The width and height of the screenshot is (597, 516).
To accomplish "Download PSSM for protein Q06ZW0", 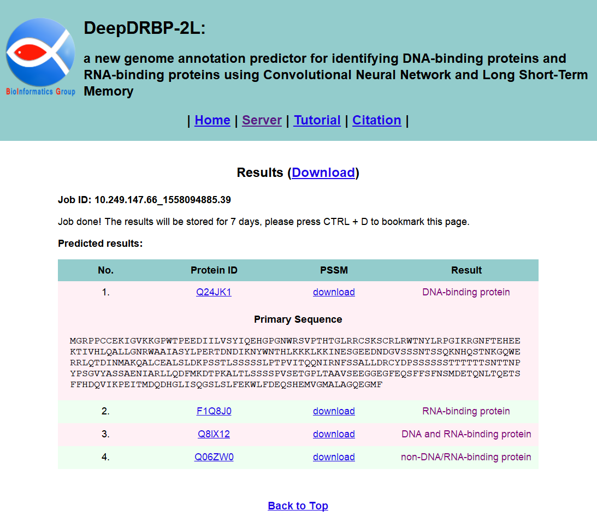I will click(334, 457).
